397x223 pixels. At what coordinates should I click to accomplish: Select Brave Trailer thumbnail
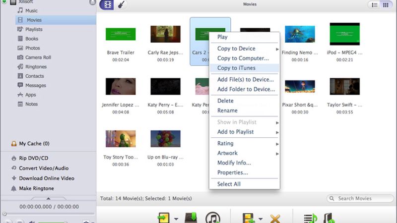pos(121,34)
